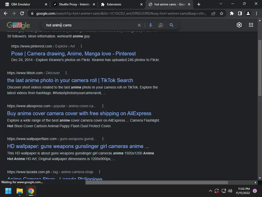
Task: Close the hot anime cams tab
Action: (x=189, y=4)
